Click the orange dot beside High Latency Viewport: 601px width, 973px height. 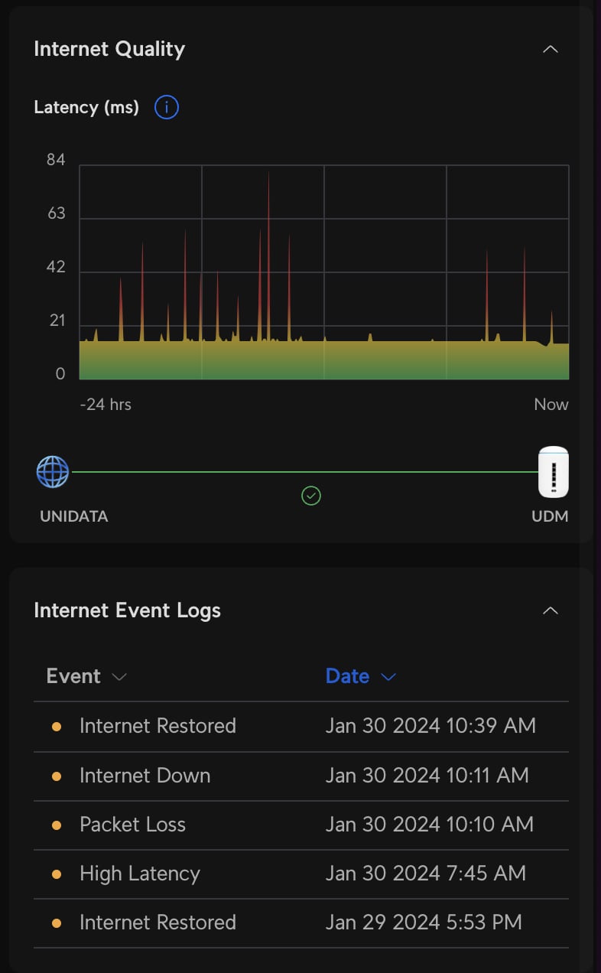pos(56,874)
